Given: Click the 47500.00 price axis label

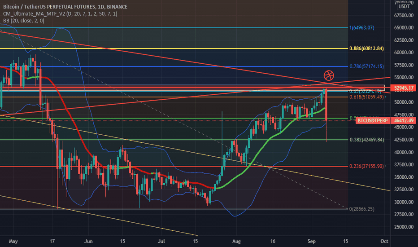Looking at the screenshot, I should pos(404,115).
